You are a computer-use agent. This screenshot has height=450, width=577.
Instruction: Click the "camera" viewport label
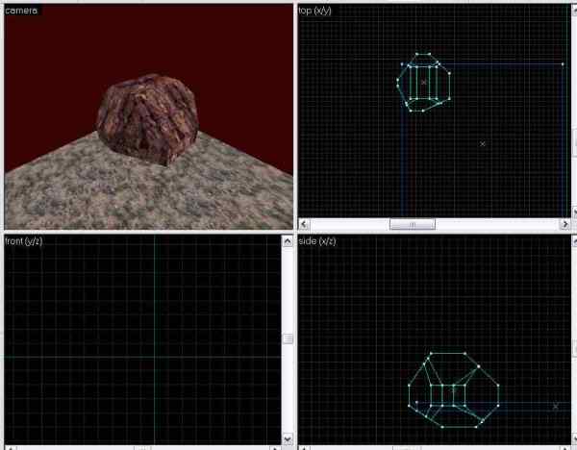click(x=21, y=10)
